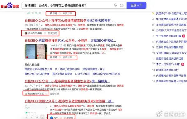This screenshot has height=119, width=187.
Task: Open hot topic 谭警官回应现实版的活着
Action: (170, 59)
